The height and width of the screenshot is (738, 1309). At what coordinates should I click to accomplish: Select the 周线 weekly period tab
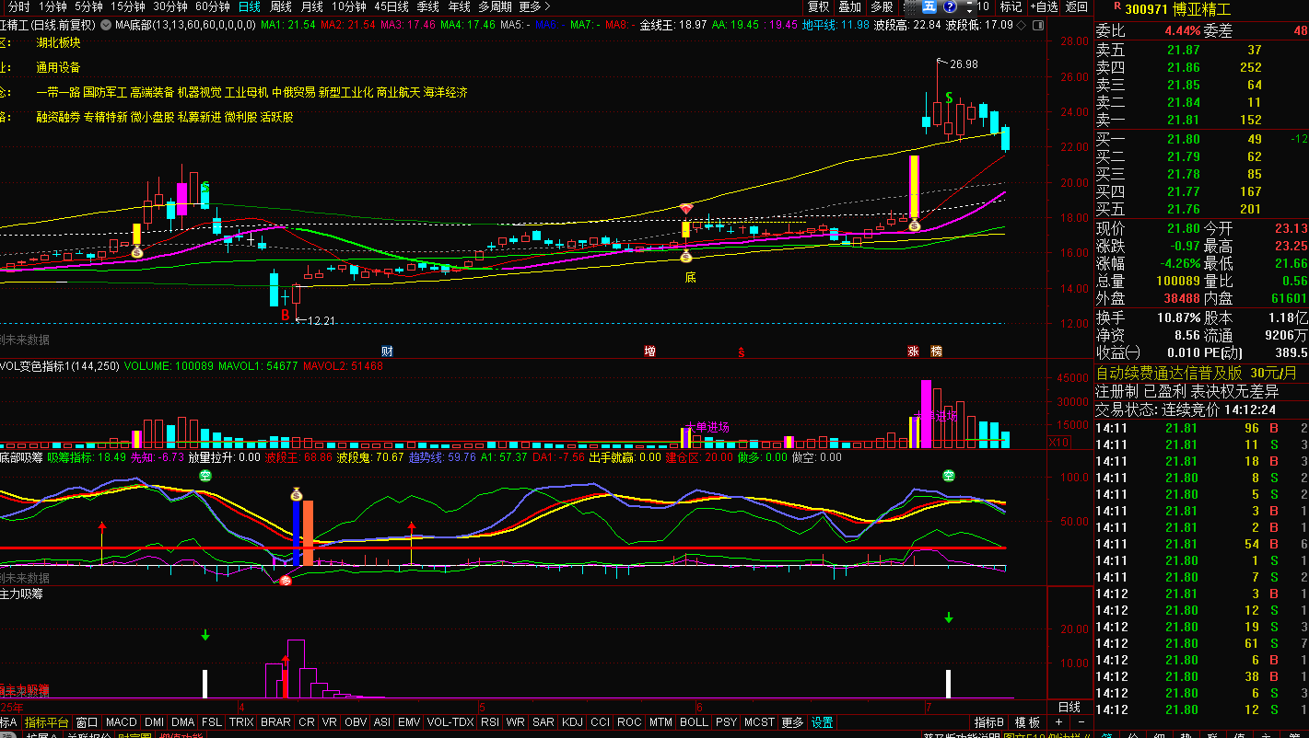(280, 6)
